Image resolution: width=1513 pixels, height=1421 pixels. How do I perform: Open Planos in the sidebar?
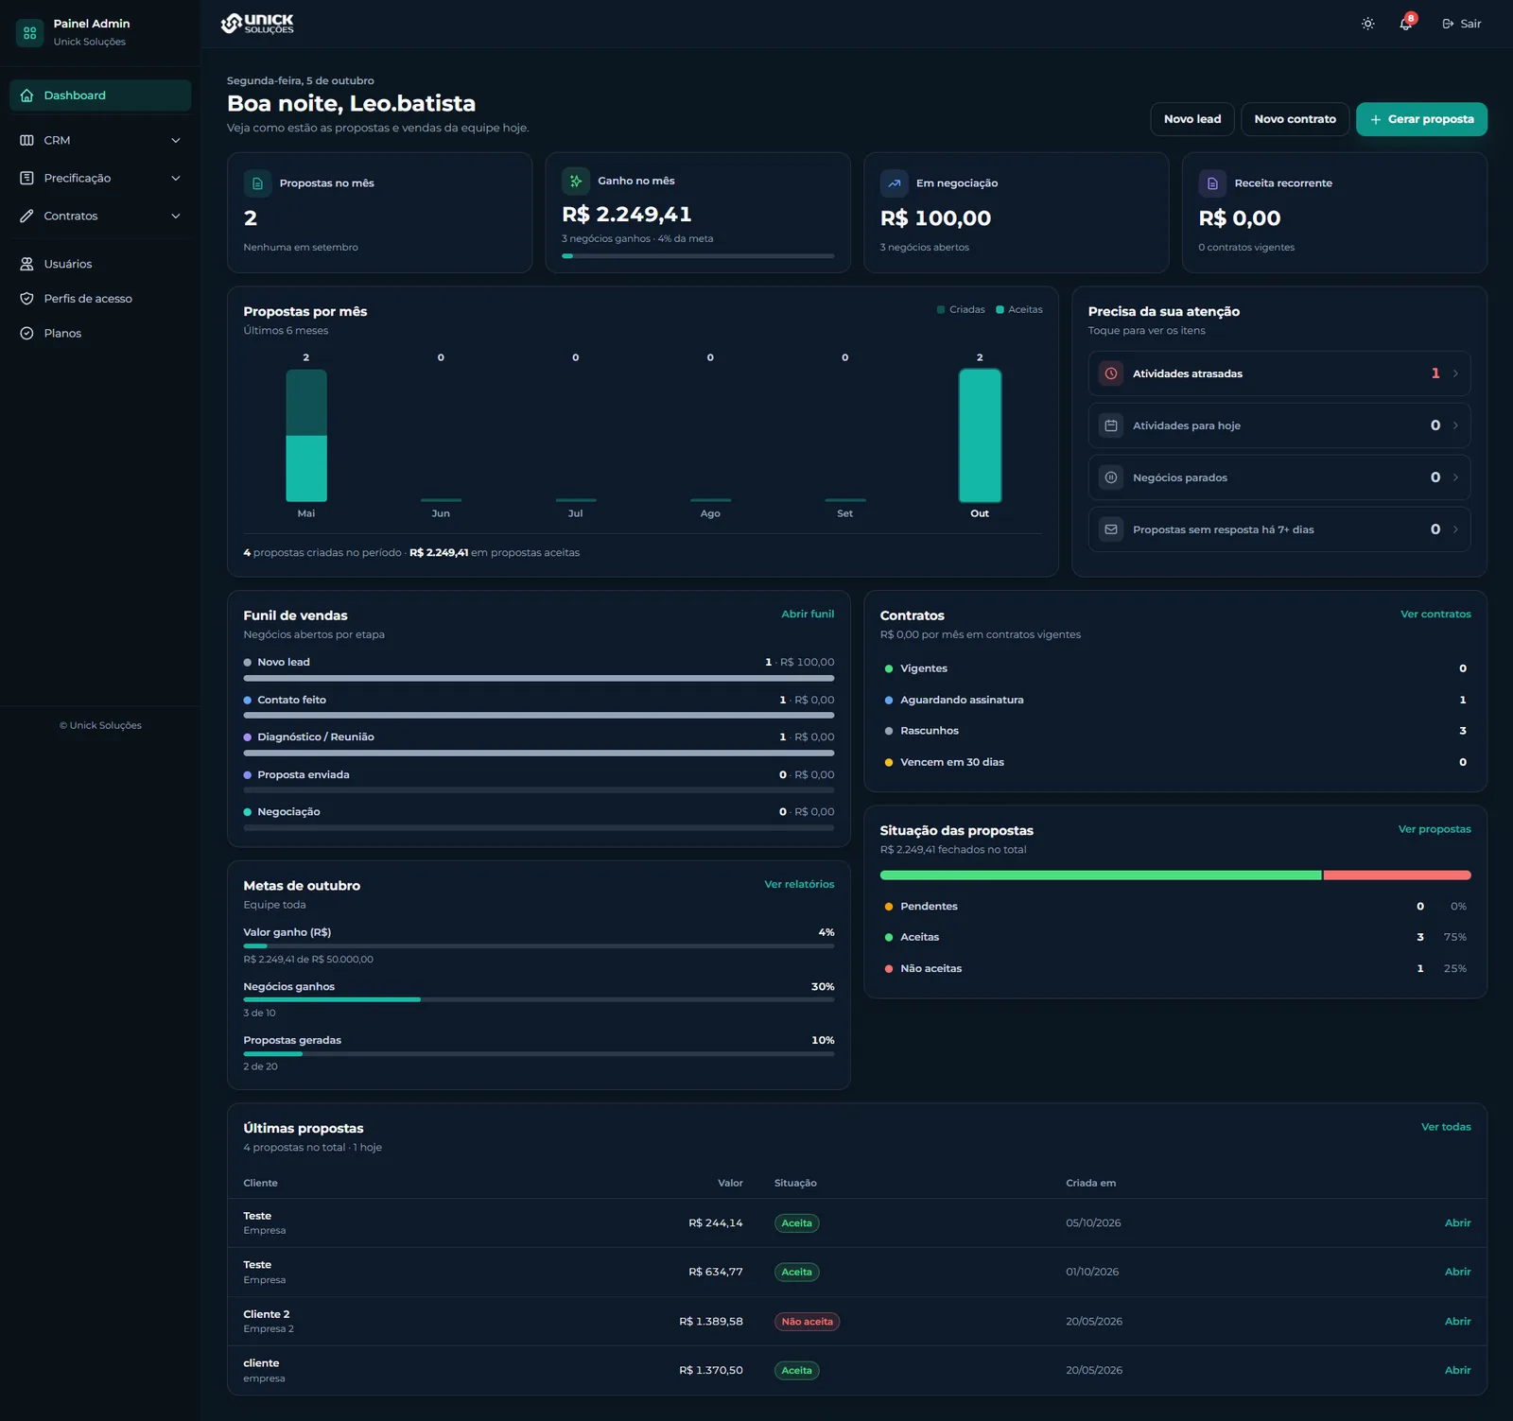click(100, 333)
